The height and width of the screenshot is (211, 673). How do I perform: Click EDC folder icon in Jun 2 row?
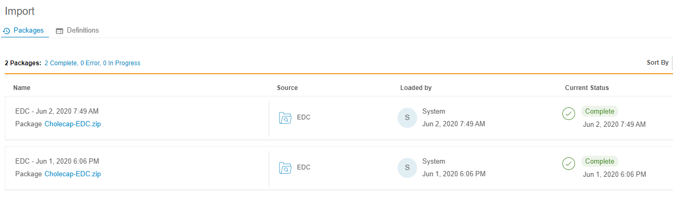click(285, 118)
